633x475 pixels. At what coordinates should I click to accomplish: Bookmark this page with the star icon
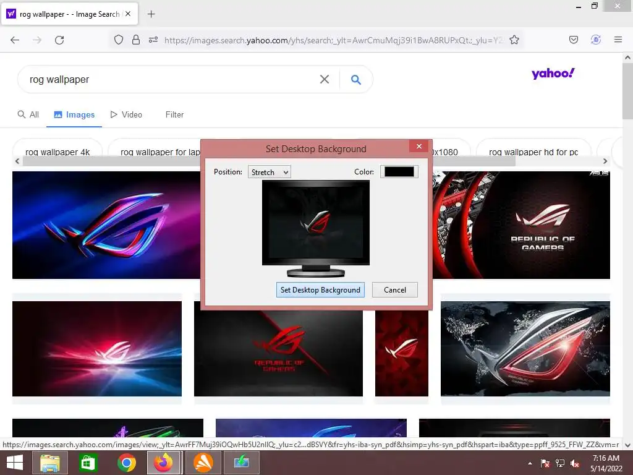point(514,40)
